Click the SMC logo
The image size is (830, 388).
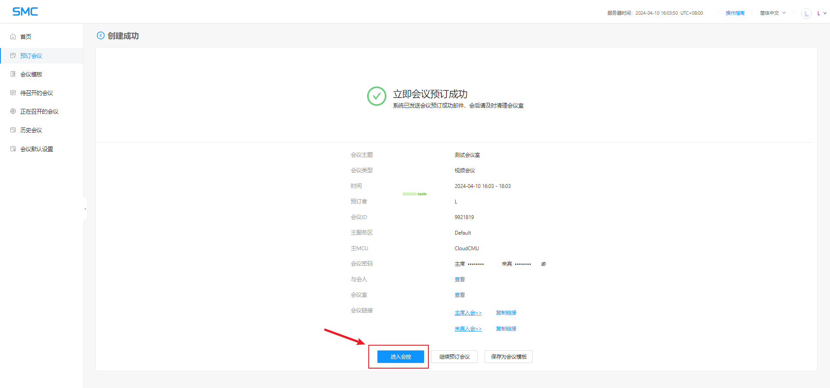point(25,12)
